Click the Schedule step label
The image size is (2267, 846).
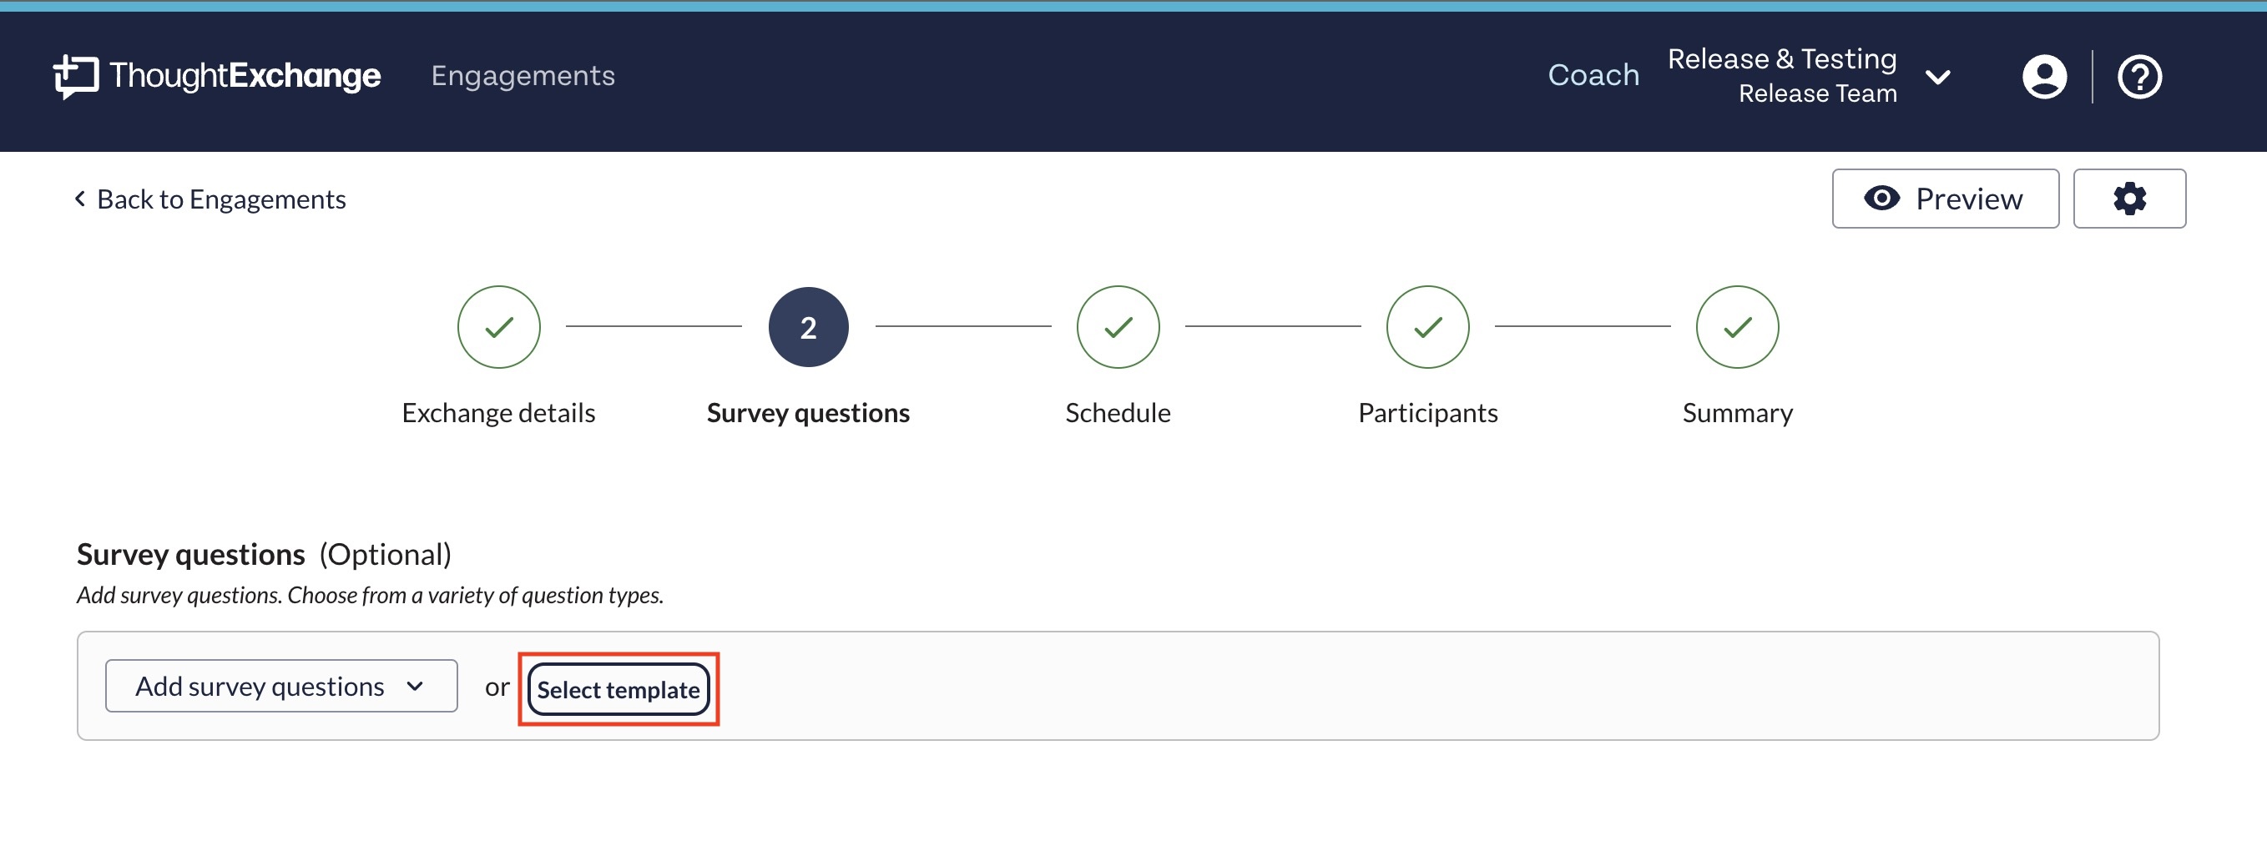(x=1118, y=413)
